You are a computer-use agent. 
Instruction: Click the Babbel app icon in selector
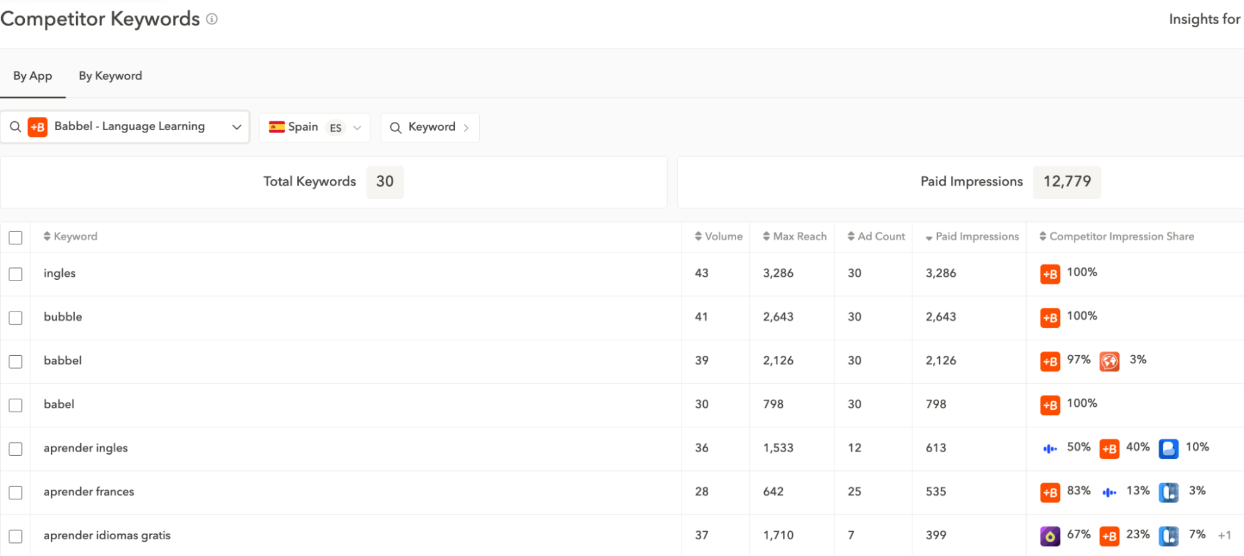click(37, 127)
